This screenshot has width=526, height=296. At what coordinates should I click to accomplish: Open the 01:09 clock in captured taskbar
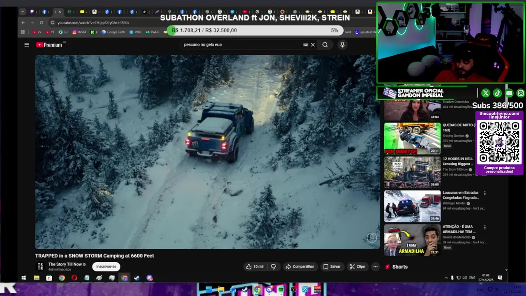(486, 278)
